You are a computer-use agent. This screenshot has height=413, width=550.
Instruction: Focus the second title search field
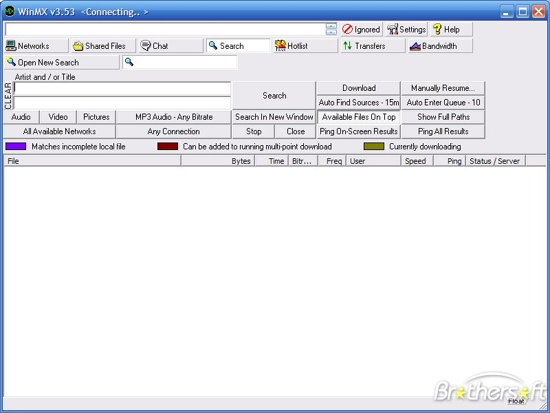coord(122,103)
